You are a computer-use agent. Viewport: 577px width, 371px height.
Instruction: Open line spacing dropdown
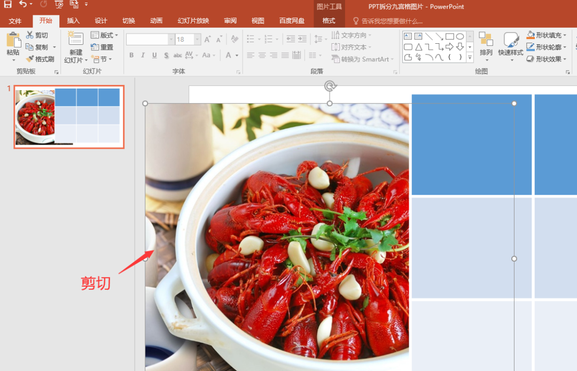tap(321, 39)
